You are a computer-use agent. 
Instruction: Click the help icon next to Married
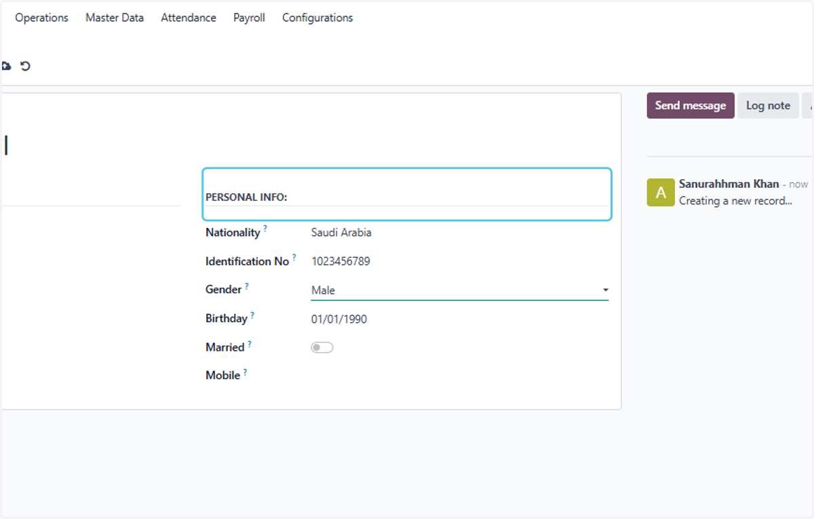point(250,344)
